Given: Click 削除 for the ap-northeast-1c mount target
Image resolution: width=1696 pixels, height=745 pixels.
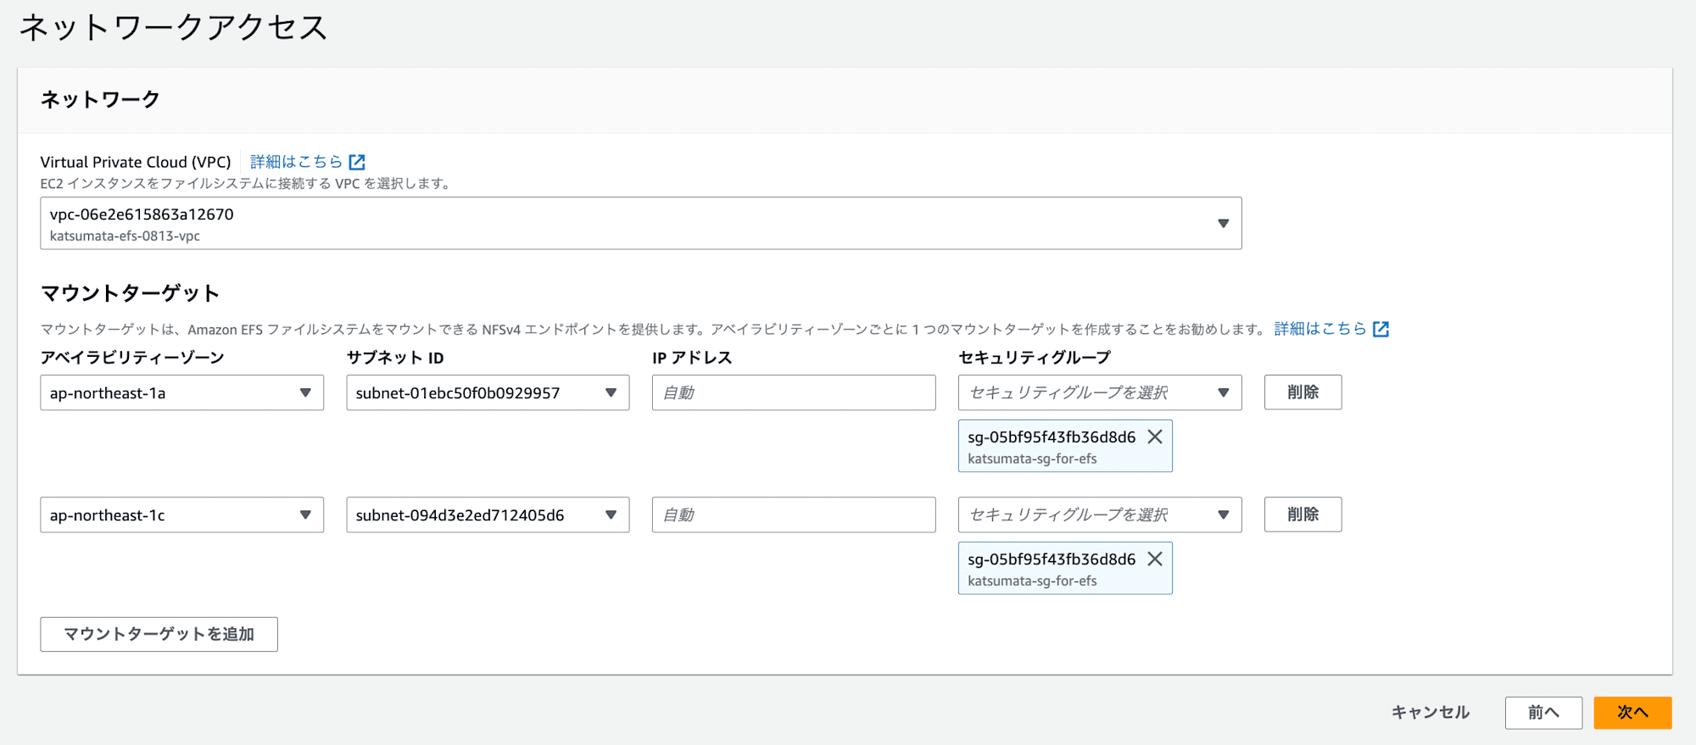Looking at the screenshot, I should coord(1303,514).
